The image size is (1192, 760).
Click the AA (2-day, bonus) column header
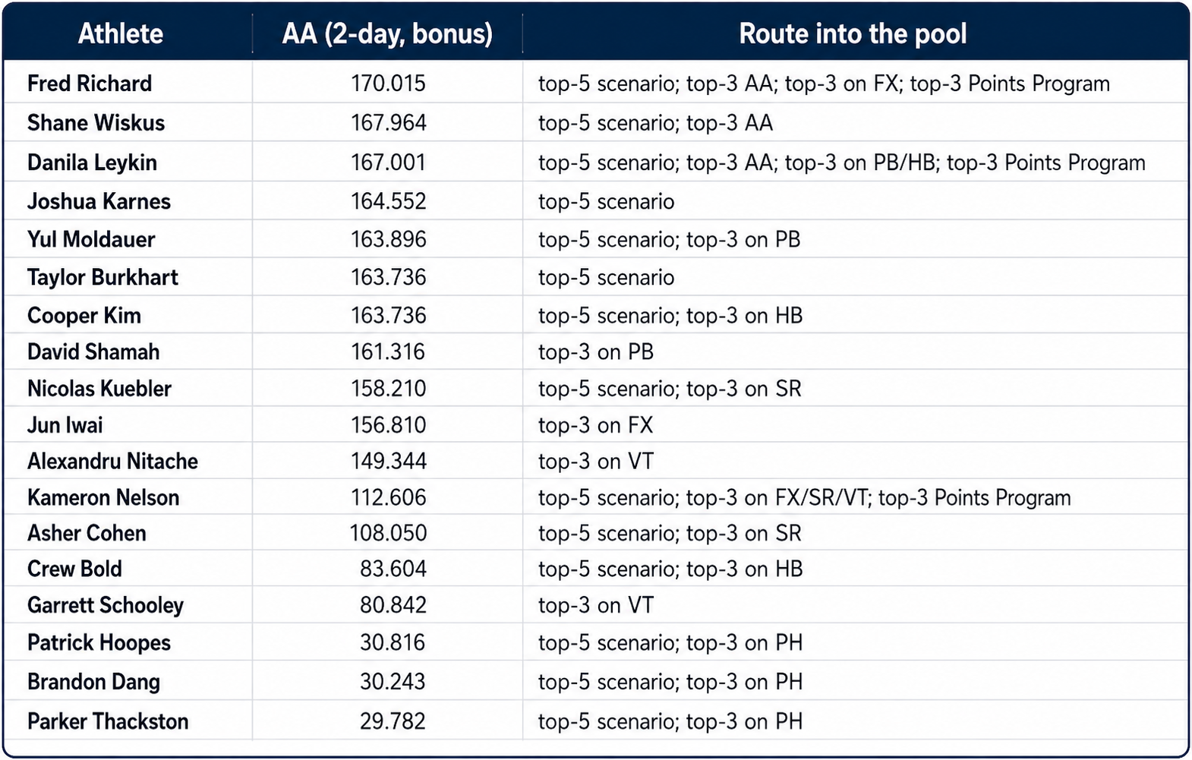pos(387,33)
